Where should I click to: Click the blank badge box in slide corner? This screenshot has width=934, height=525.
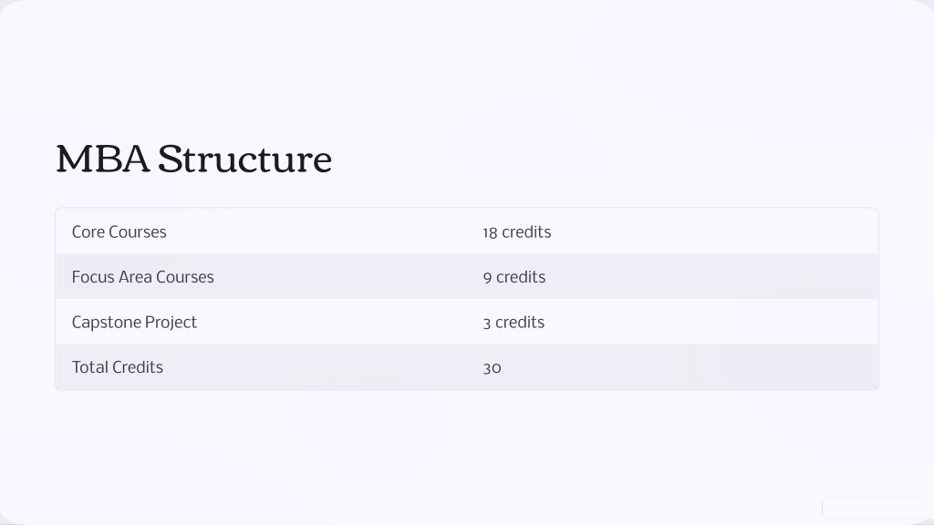873,508
